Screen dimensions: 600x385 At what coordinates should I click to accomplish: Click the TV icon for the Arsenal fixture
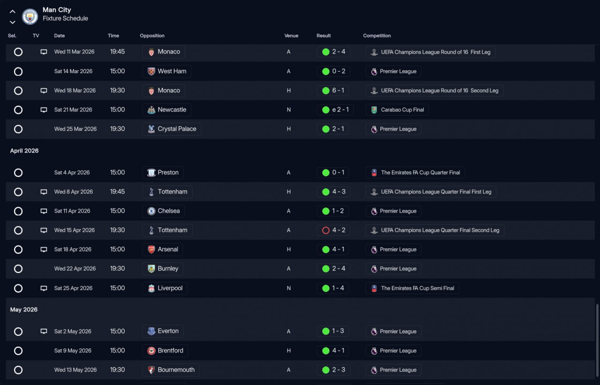point(44,250)
